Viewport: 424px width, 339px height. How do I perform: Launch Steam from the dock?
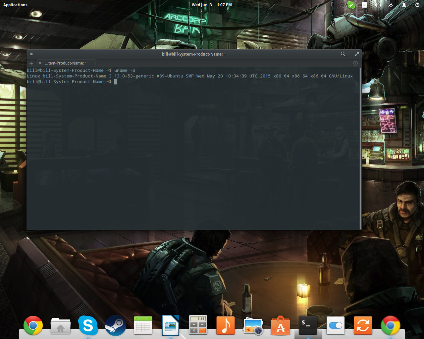coord(116,325)
